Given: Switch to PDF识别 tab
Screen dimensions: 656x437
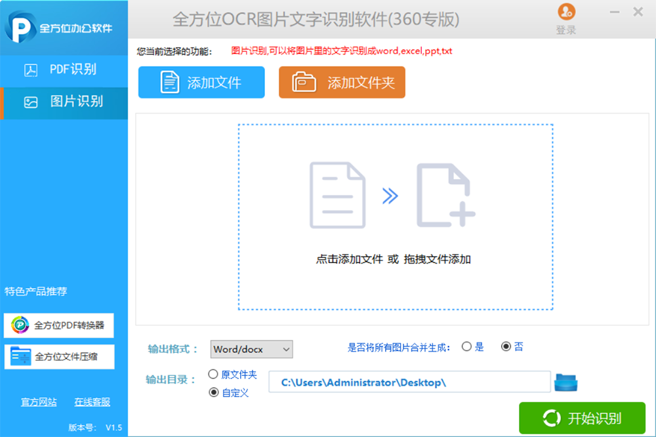Looking at the screenshot, I should pos(64,70).
